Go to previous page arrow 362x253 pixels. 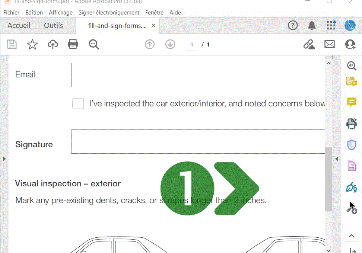click(x=150, y=44)
